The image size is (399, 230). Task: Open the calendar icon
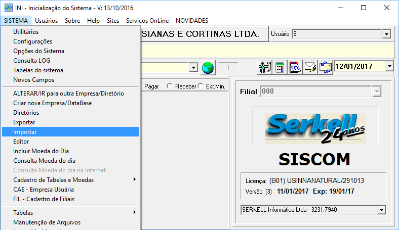[295, 67]
